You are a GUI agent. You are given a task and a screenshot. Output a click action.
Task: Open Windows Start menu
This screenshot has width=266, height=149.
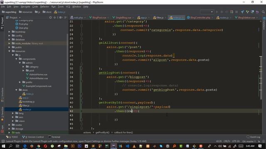point(3,146)
